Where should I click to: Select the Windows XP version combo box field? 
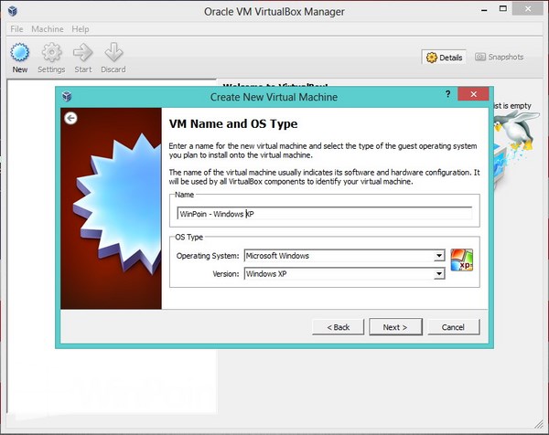coord(345,274)
